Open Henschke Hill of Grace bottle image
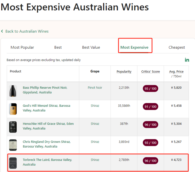 pyautogui.click(x=13, y=127)
